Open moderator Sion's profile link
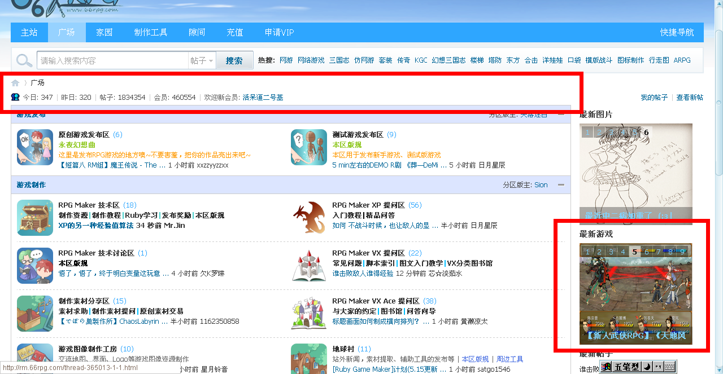 [x=541, y=185]
